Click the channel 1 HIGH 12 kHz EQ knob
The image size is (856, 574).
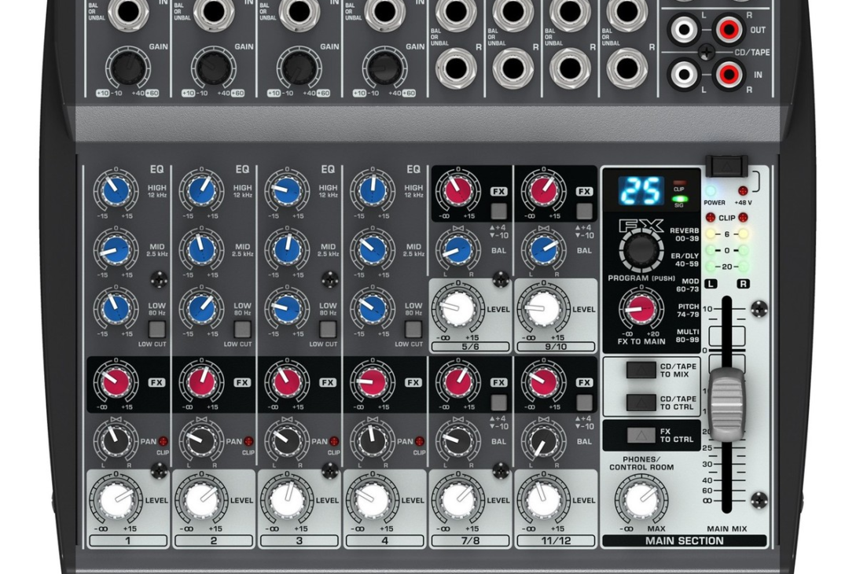coord(116,191)
